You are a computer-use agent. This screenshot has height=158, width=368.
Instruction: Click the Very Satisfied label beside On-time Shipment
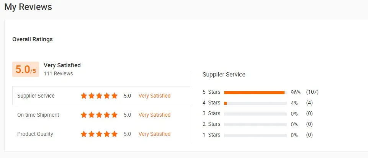(154, 115)
